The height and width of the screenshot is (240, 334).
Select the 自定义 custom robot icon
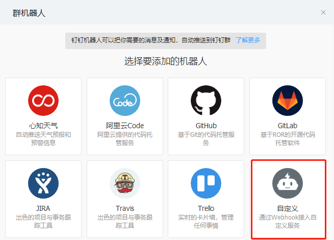[x=288, y=183]
